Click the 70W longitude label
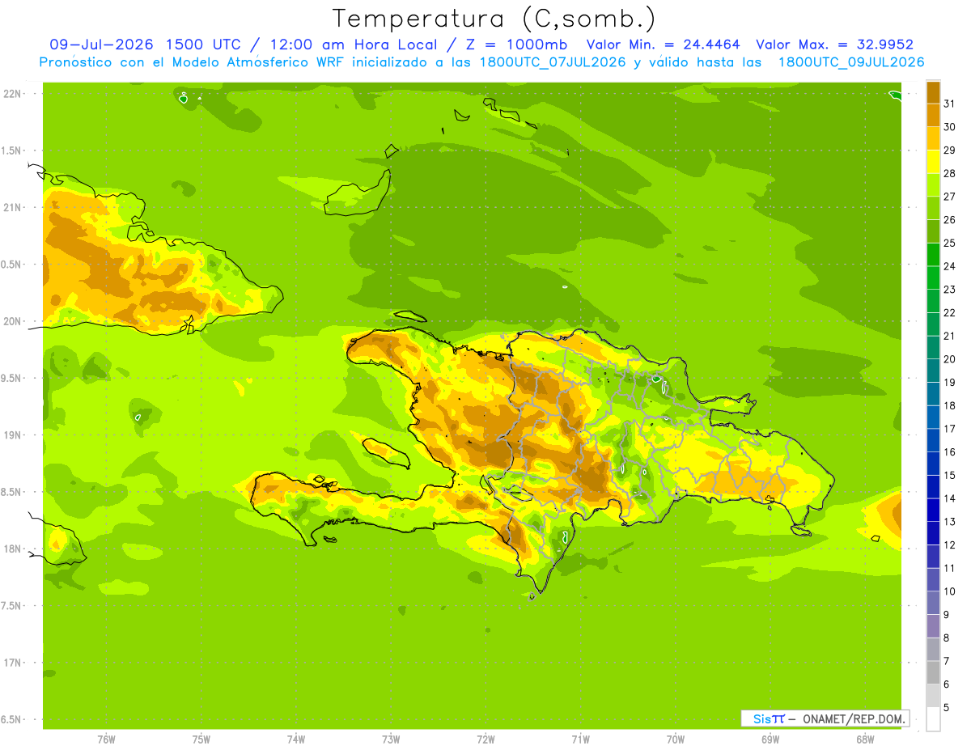 coord(676,739)
